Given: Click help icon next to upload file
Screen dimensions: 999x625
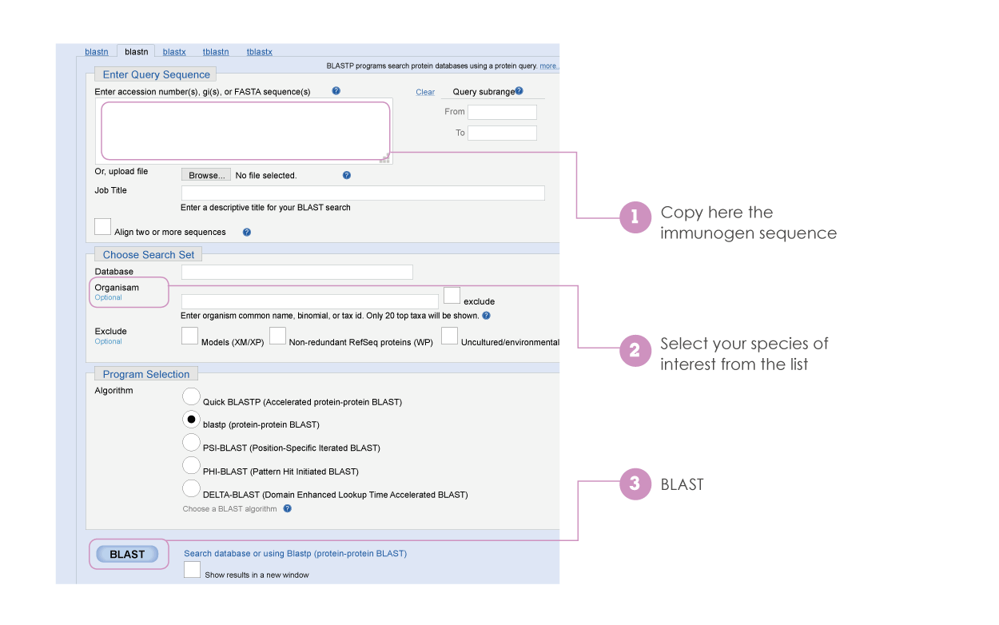Looking at the screenshot, I should 346,175.
